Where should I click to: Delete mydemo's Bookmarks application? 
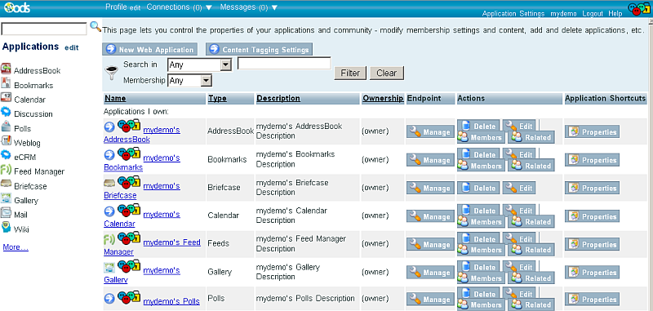[478, 154]
